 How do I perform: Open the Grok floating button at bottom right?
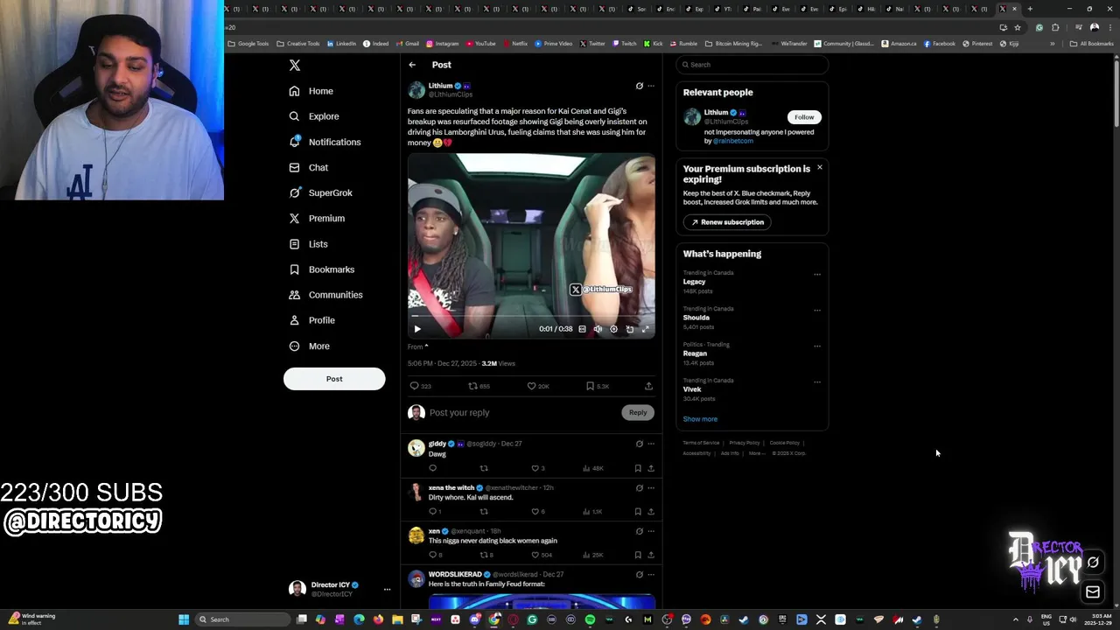click(x=1093, y=563)
